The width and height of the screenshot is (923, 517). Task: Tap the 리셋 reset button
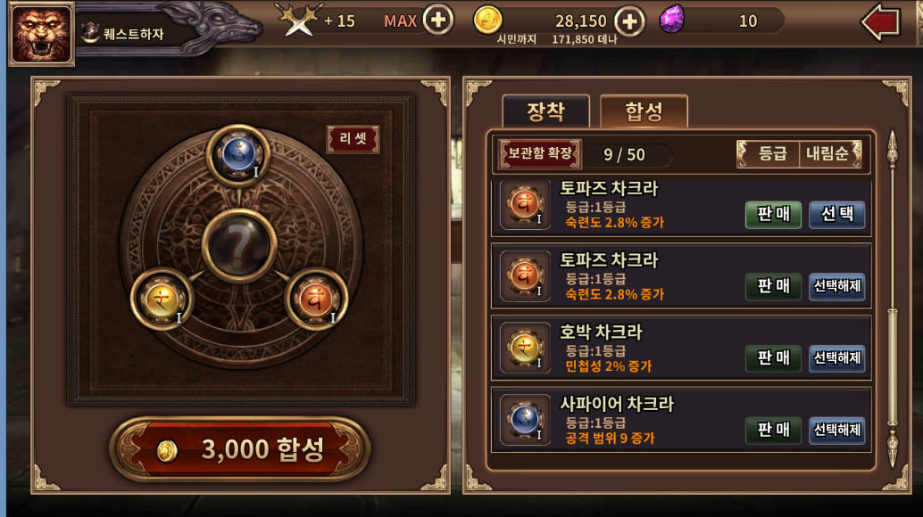point(353,139)
